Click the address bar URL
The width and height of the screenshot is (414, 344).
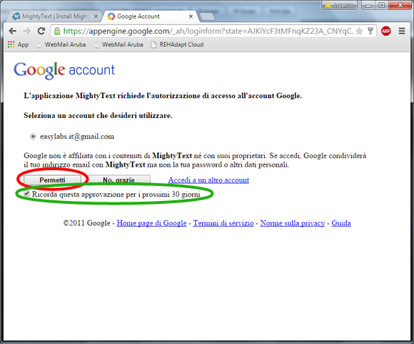pyautogui.click(x=208, y=31)
